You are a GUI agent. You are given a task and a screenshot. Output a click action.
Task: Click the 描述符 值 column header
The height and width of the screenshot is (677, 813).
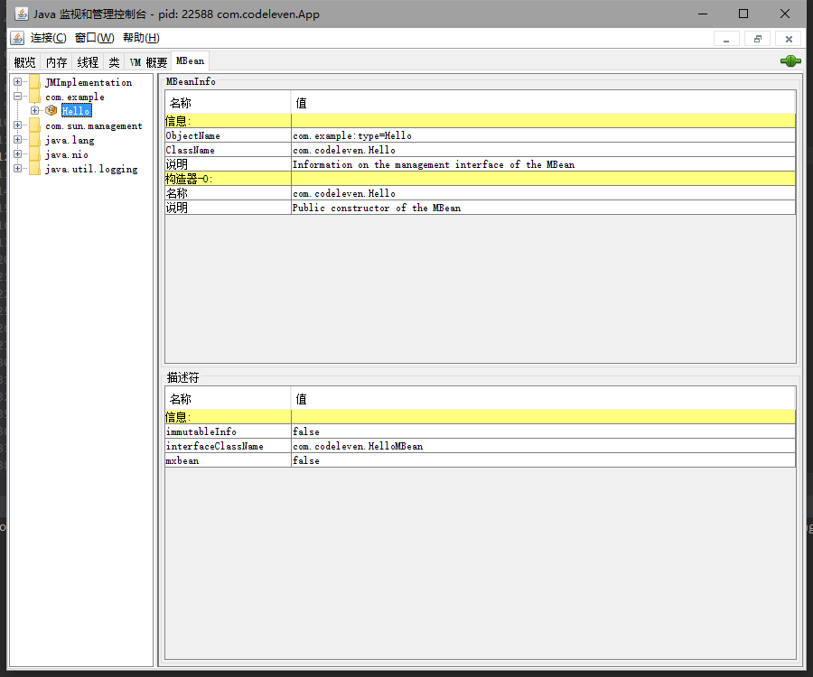(x=543, y=398)
